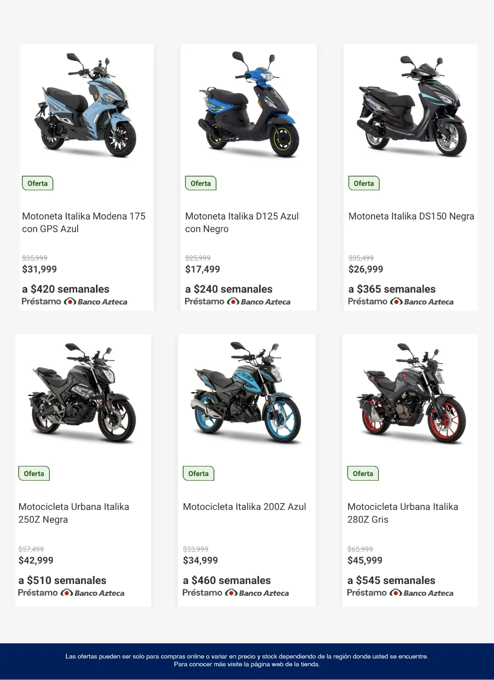
Task: Click the Banco Azteca logo under Modena 175
Action: [96, 302]
